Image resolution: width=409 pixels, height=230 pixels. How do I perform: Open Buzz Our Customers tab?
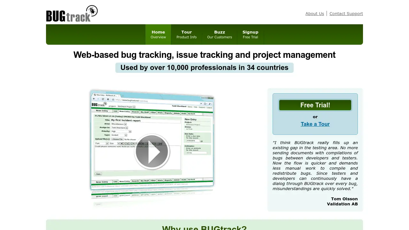[220, 34]
